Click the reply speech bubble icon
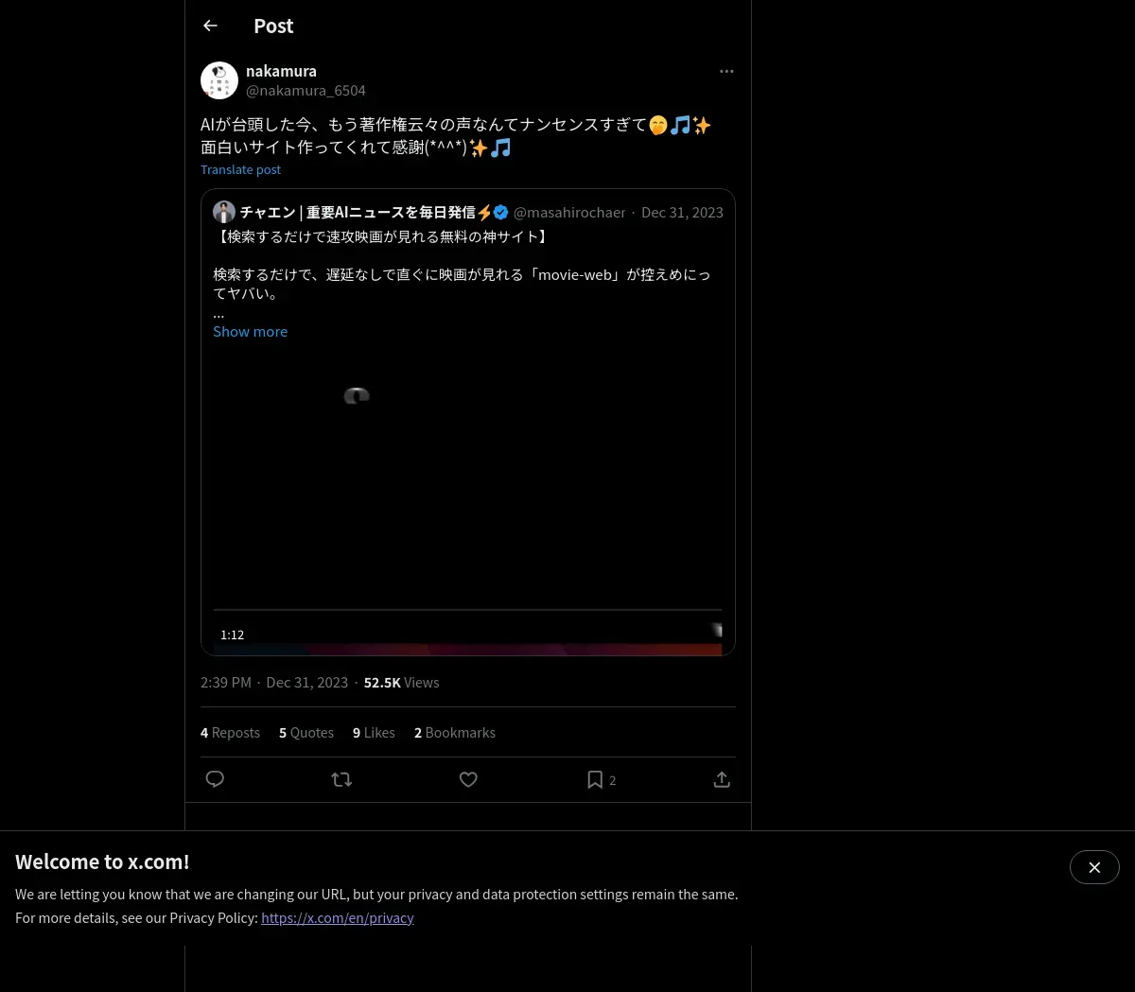1135x992 pixels. coord(215,779)
